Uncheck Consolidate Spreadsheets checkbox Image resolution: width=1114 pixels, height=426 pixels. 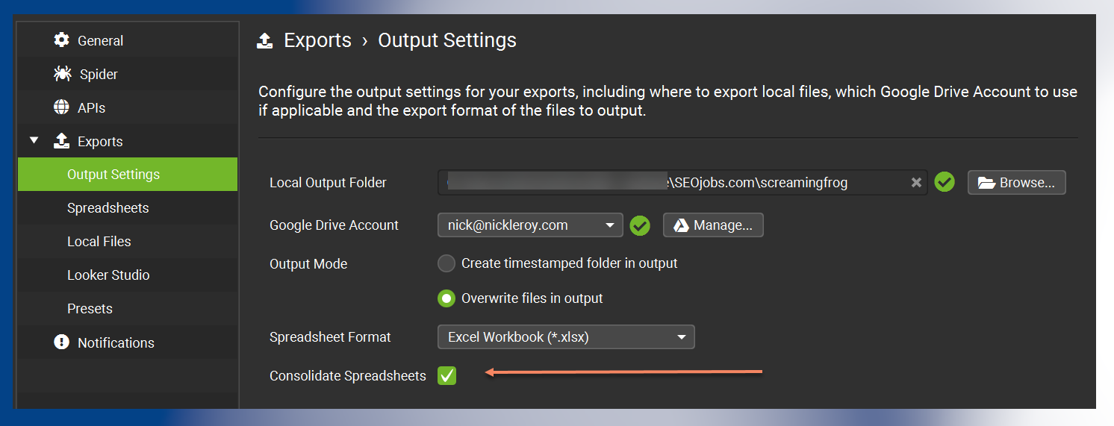446,376
